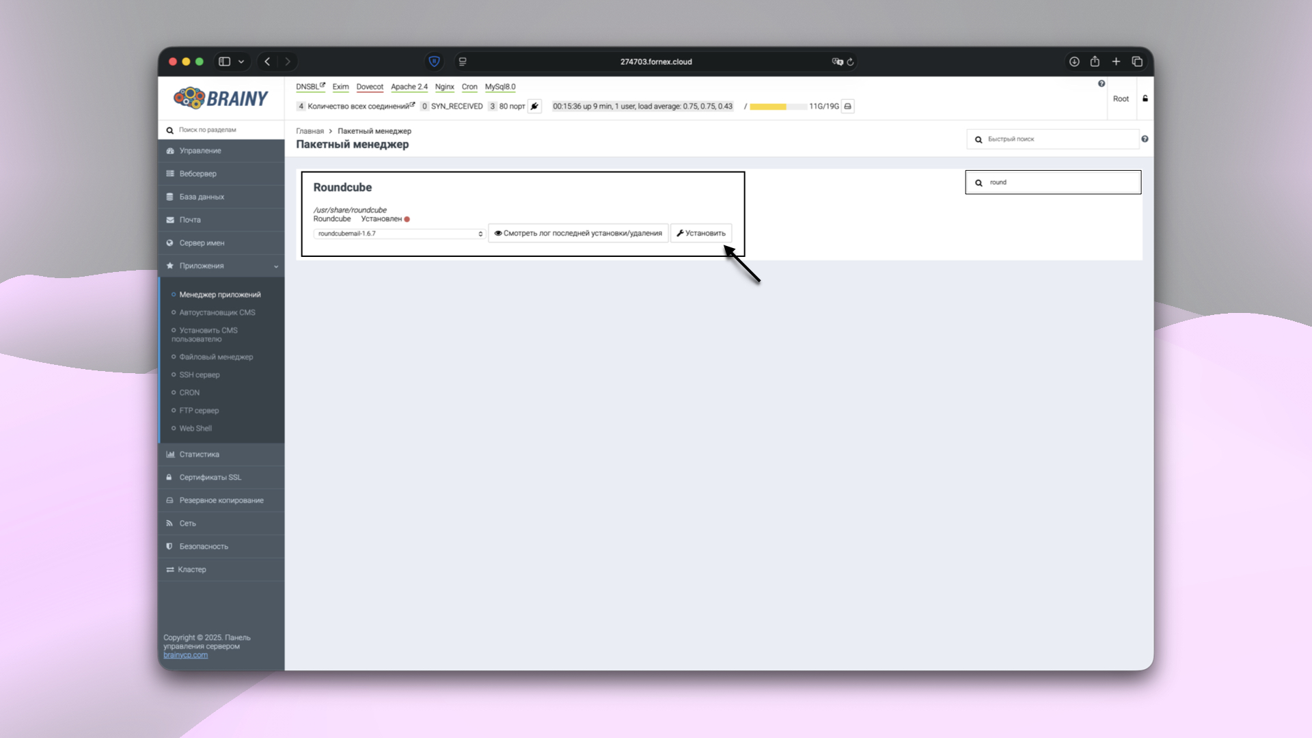Open the roundcubemail-1.6.7 version dropdown

[400, 234]
